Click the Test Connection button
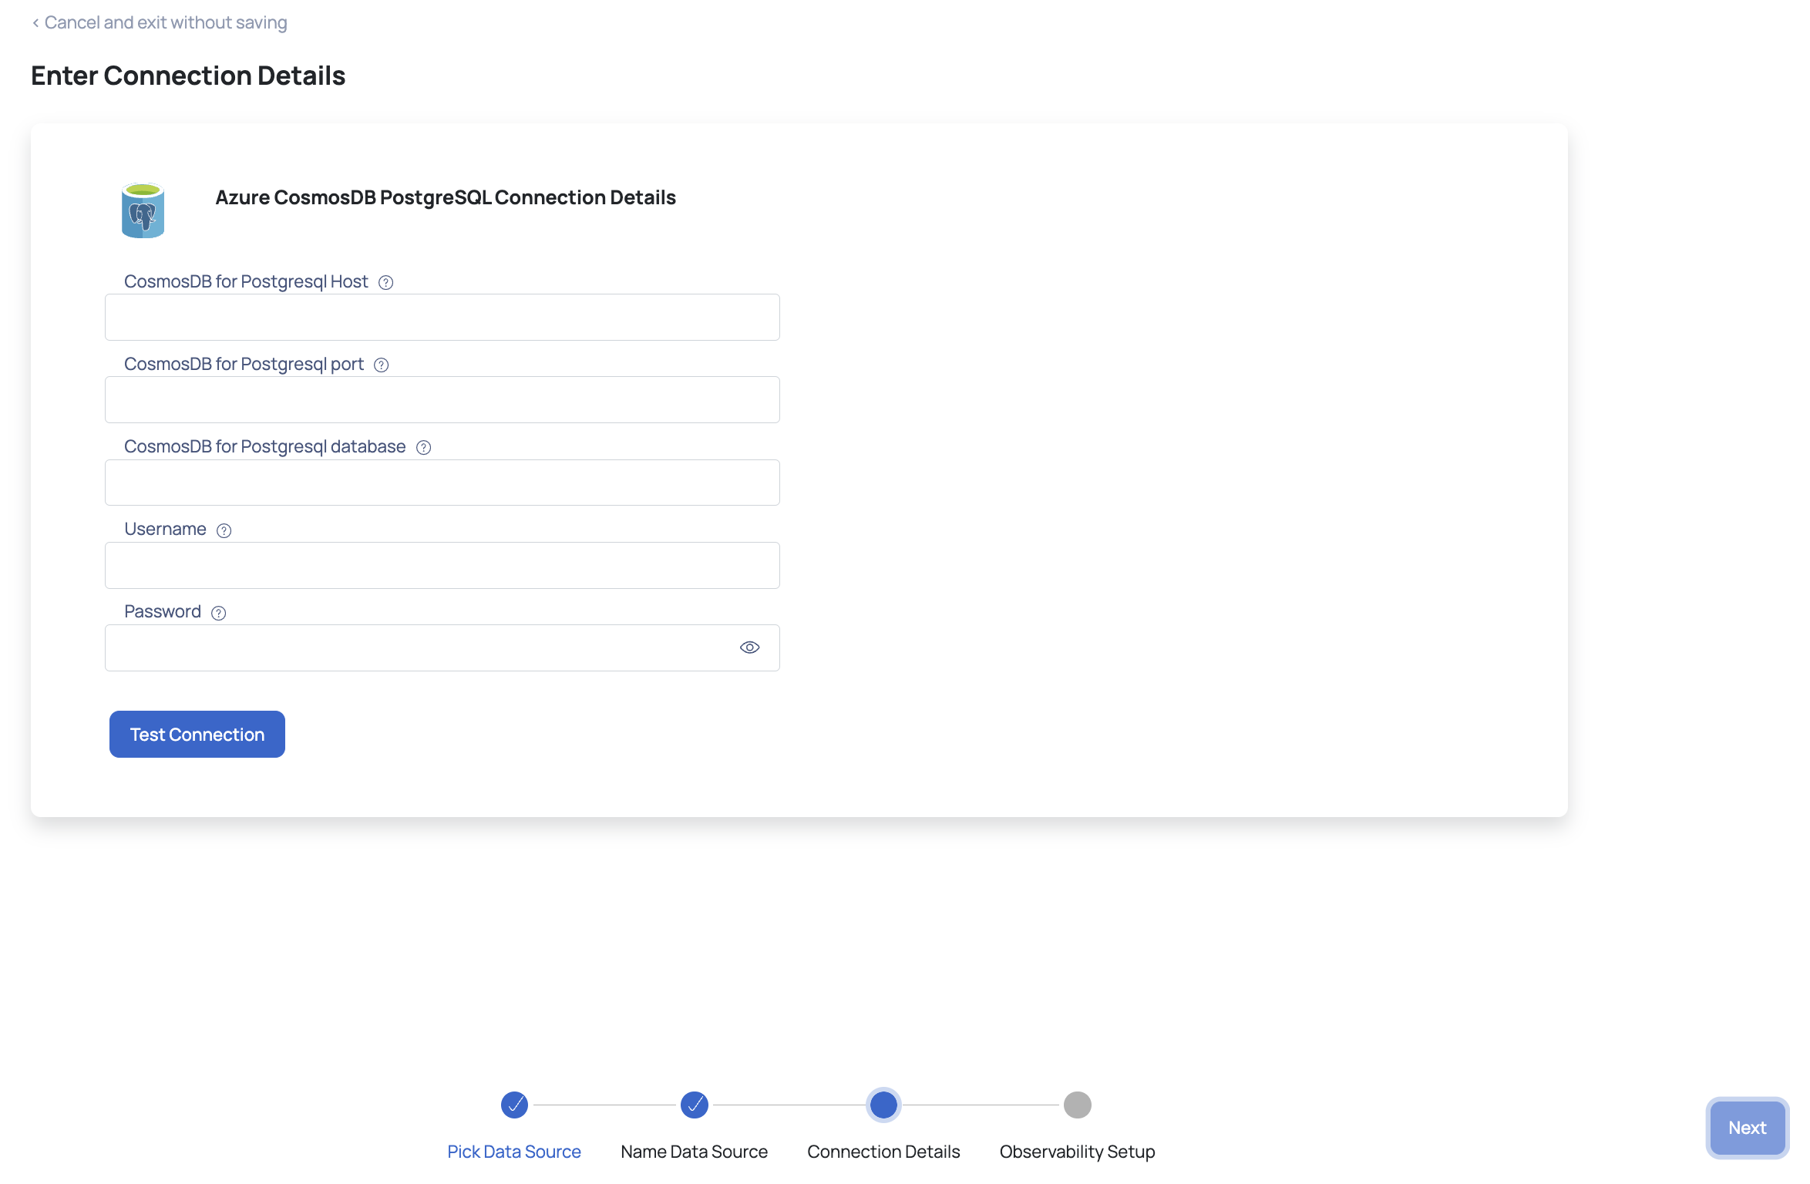Viewport: 1810px width, 1184px height. point(197,734)
